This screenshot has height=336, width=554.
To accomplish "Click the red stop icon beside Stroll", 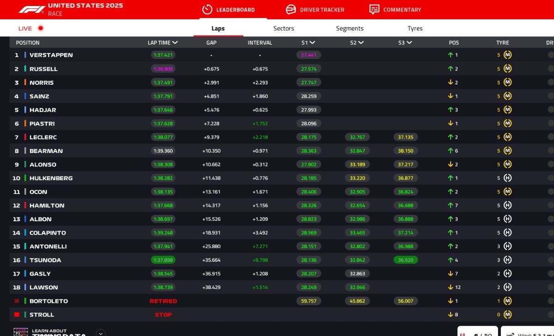I will point(17,315).
